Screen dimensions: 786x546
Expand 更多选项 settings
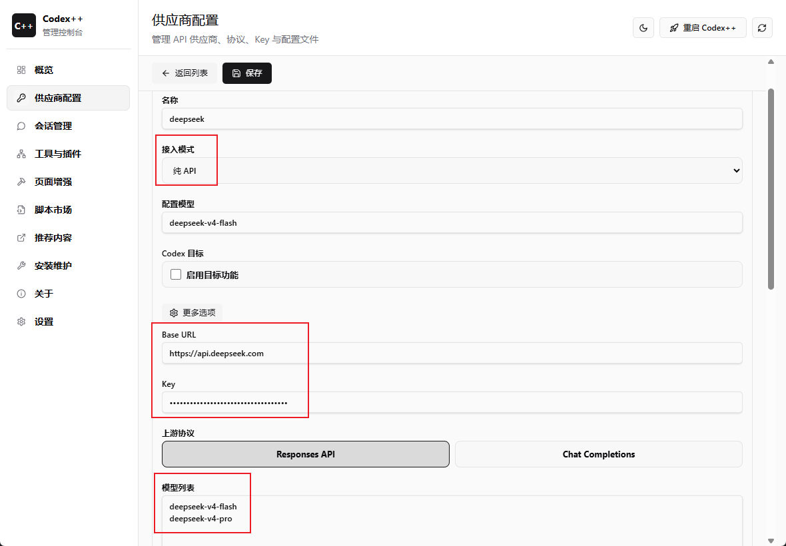[x=192, y=313]
